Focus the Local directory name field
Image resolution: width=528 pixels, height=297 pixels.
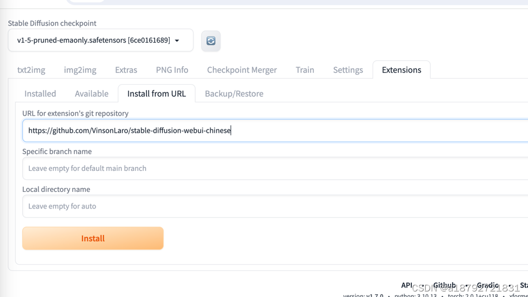275,206
